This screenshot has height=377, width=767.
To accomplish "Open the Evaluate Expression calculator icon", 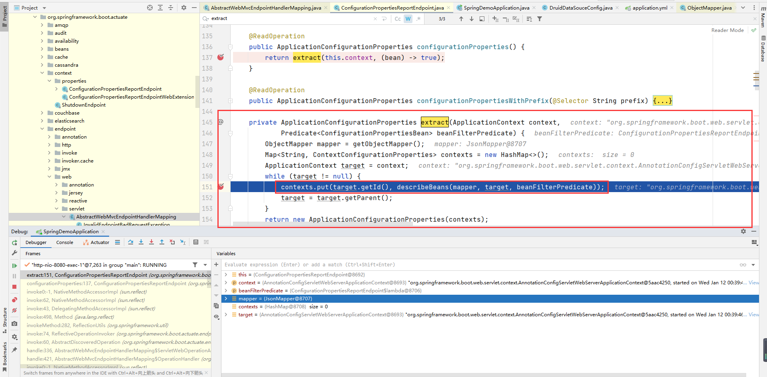I will [196, 242].
